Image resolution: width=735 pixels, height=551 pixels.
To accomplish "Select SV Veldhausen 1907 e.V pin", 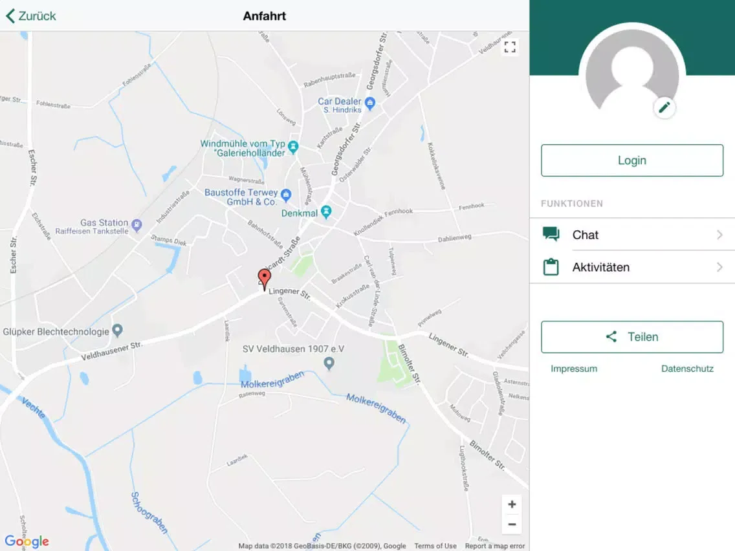I will tap(329, 363).
